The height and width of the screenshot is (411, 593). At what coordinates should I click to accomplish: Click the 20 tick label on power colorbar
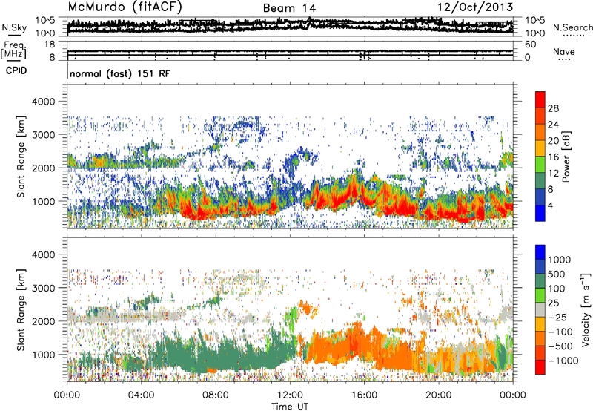point(553,141)
